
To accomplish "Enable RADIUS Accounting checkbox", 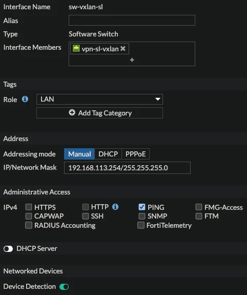I will (x=29, y=225).
